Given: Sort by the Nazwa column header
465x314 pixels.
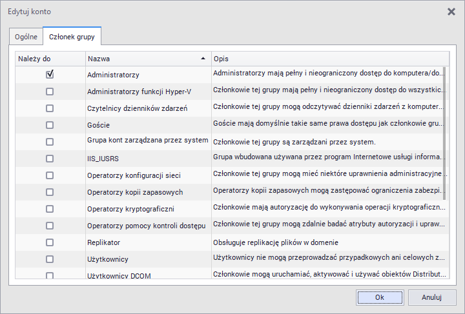Looking at the screenshot, I should (147, 59).
